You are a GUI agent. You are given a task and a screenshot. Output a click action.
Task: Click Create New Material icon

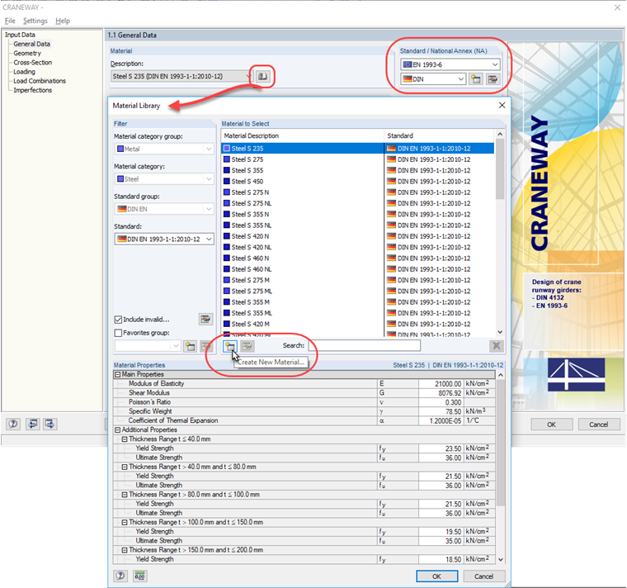pos(230,346)
